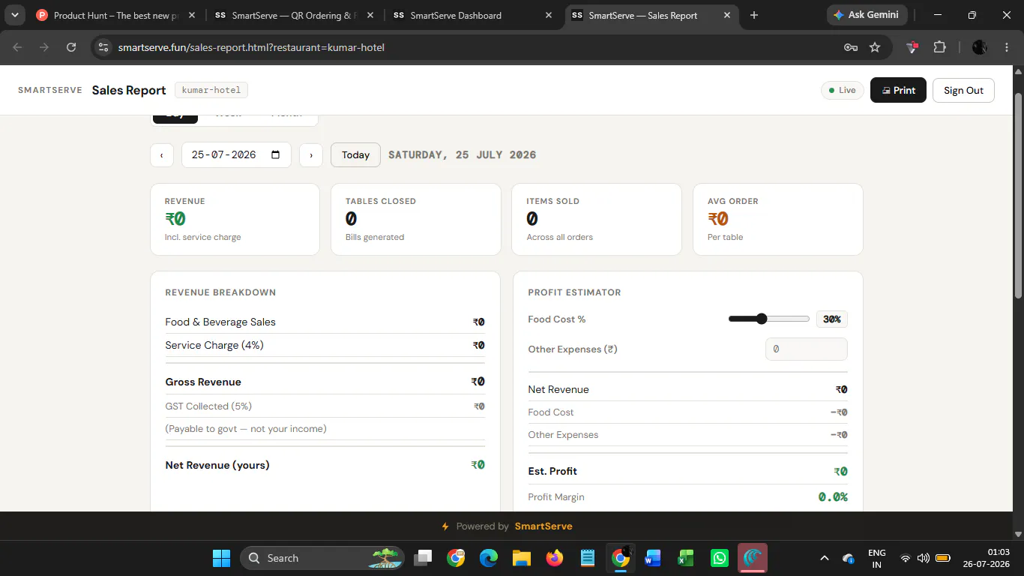This screenshot has width=1024, height=576.
Task: Open File Explorer from the taskbar
Action: (x=521, y=558)
